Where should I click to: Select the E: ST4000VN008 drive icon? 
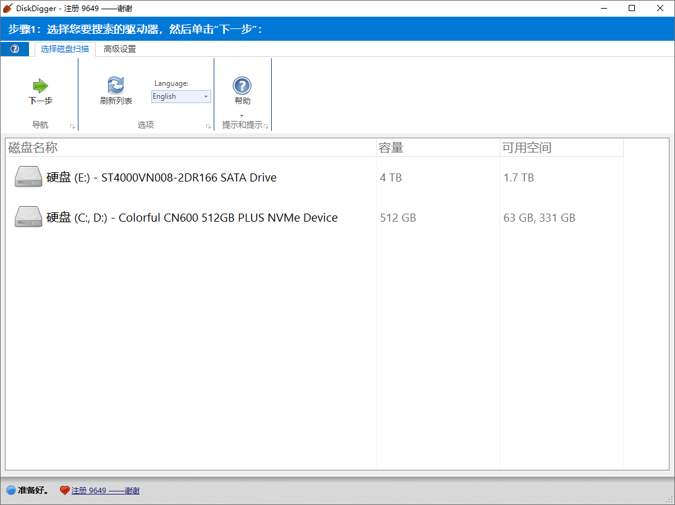[x=28, y=177]
